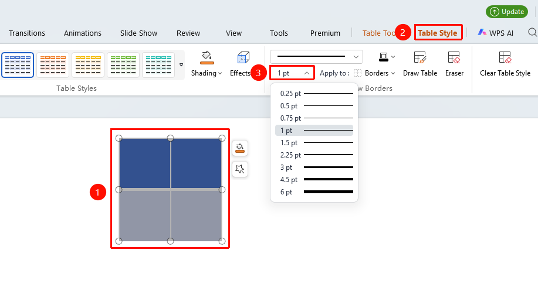Click the bottom-right gray table cell
538x284 pixels.
pyautogui.click(x=197, y=216)
